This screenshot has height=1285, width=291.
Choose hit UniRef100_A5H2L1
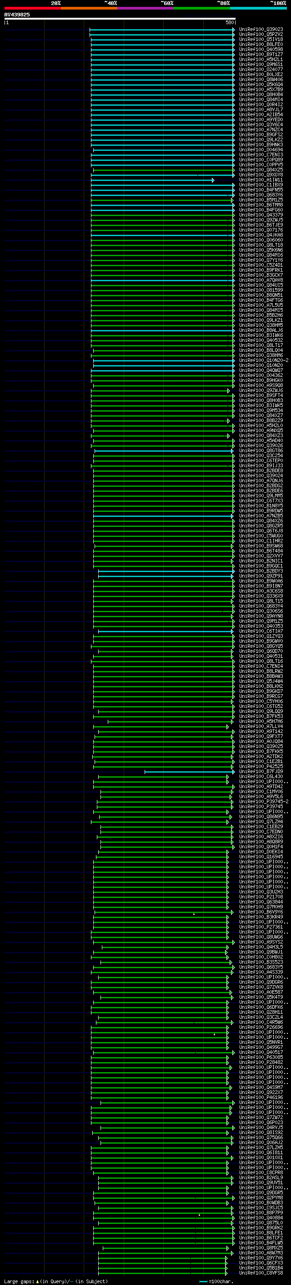[x=261, y=59]
